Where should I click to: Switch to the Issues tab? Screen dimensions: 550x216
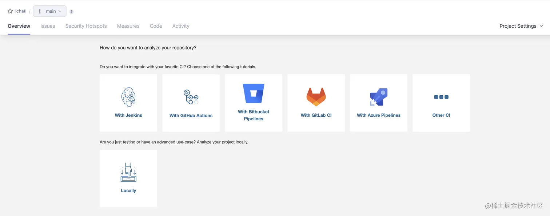48,26
